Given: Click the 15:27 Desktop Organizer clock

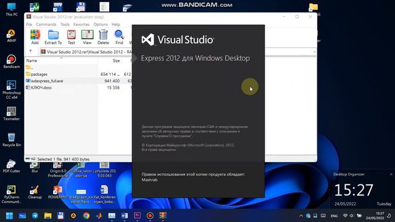Looking at the screenshot, I should 354,190.
